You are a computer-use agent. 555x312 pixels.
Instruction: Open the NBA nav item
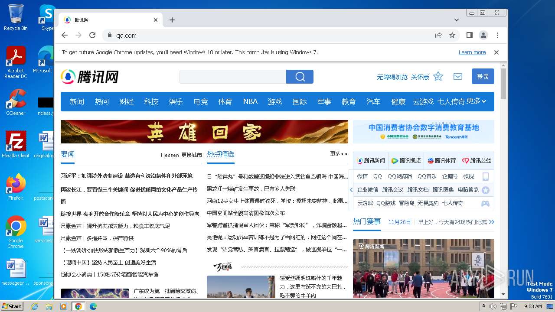[x=250, y=101]
